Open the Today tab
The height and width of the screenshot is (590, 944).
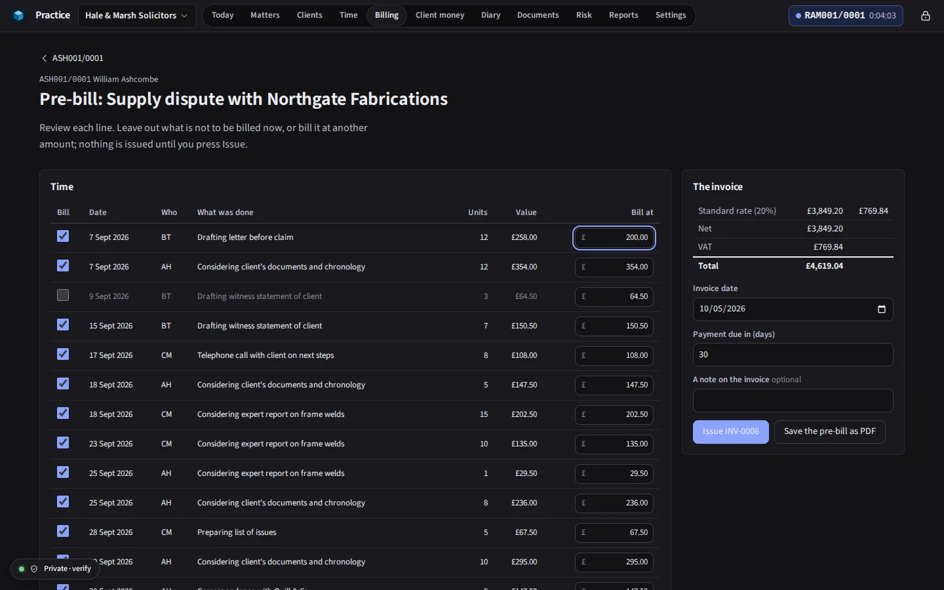click(x=223, y=15)
